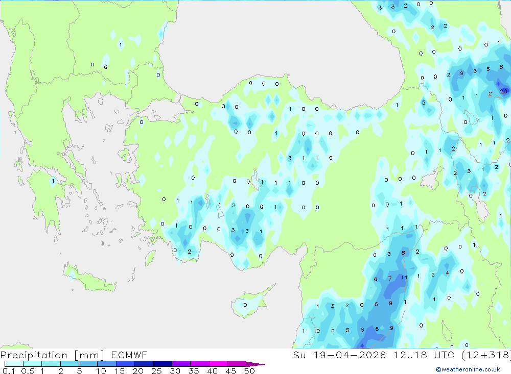
Task: Choose the 35–40 mm violet legend swatch
Action: [200, 364]
